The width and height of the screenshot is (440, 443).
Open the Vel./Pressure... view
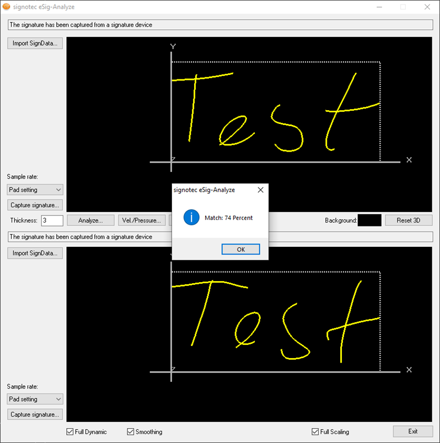coord(142,220)
